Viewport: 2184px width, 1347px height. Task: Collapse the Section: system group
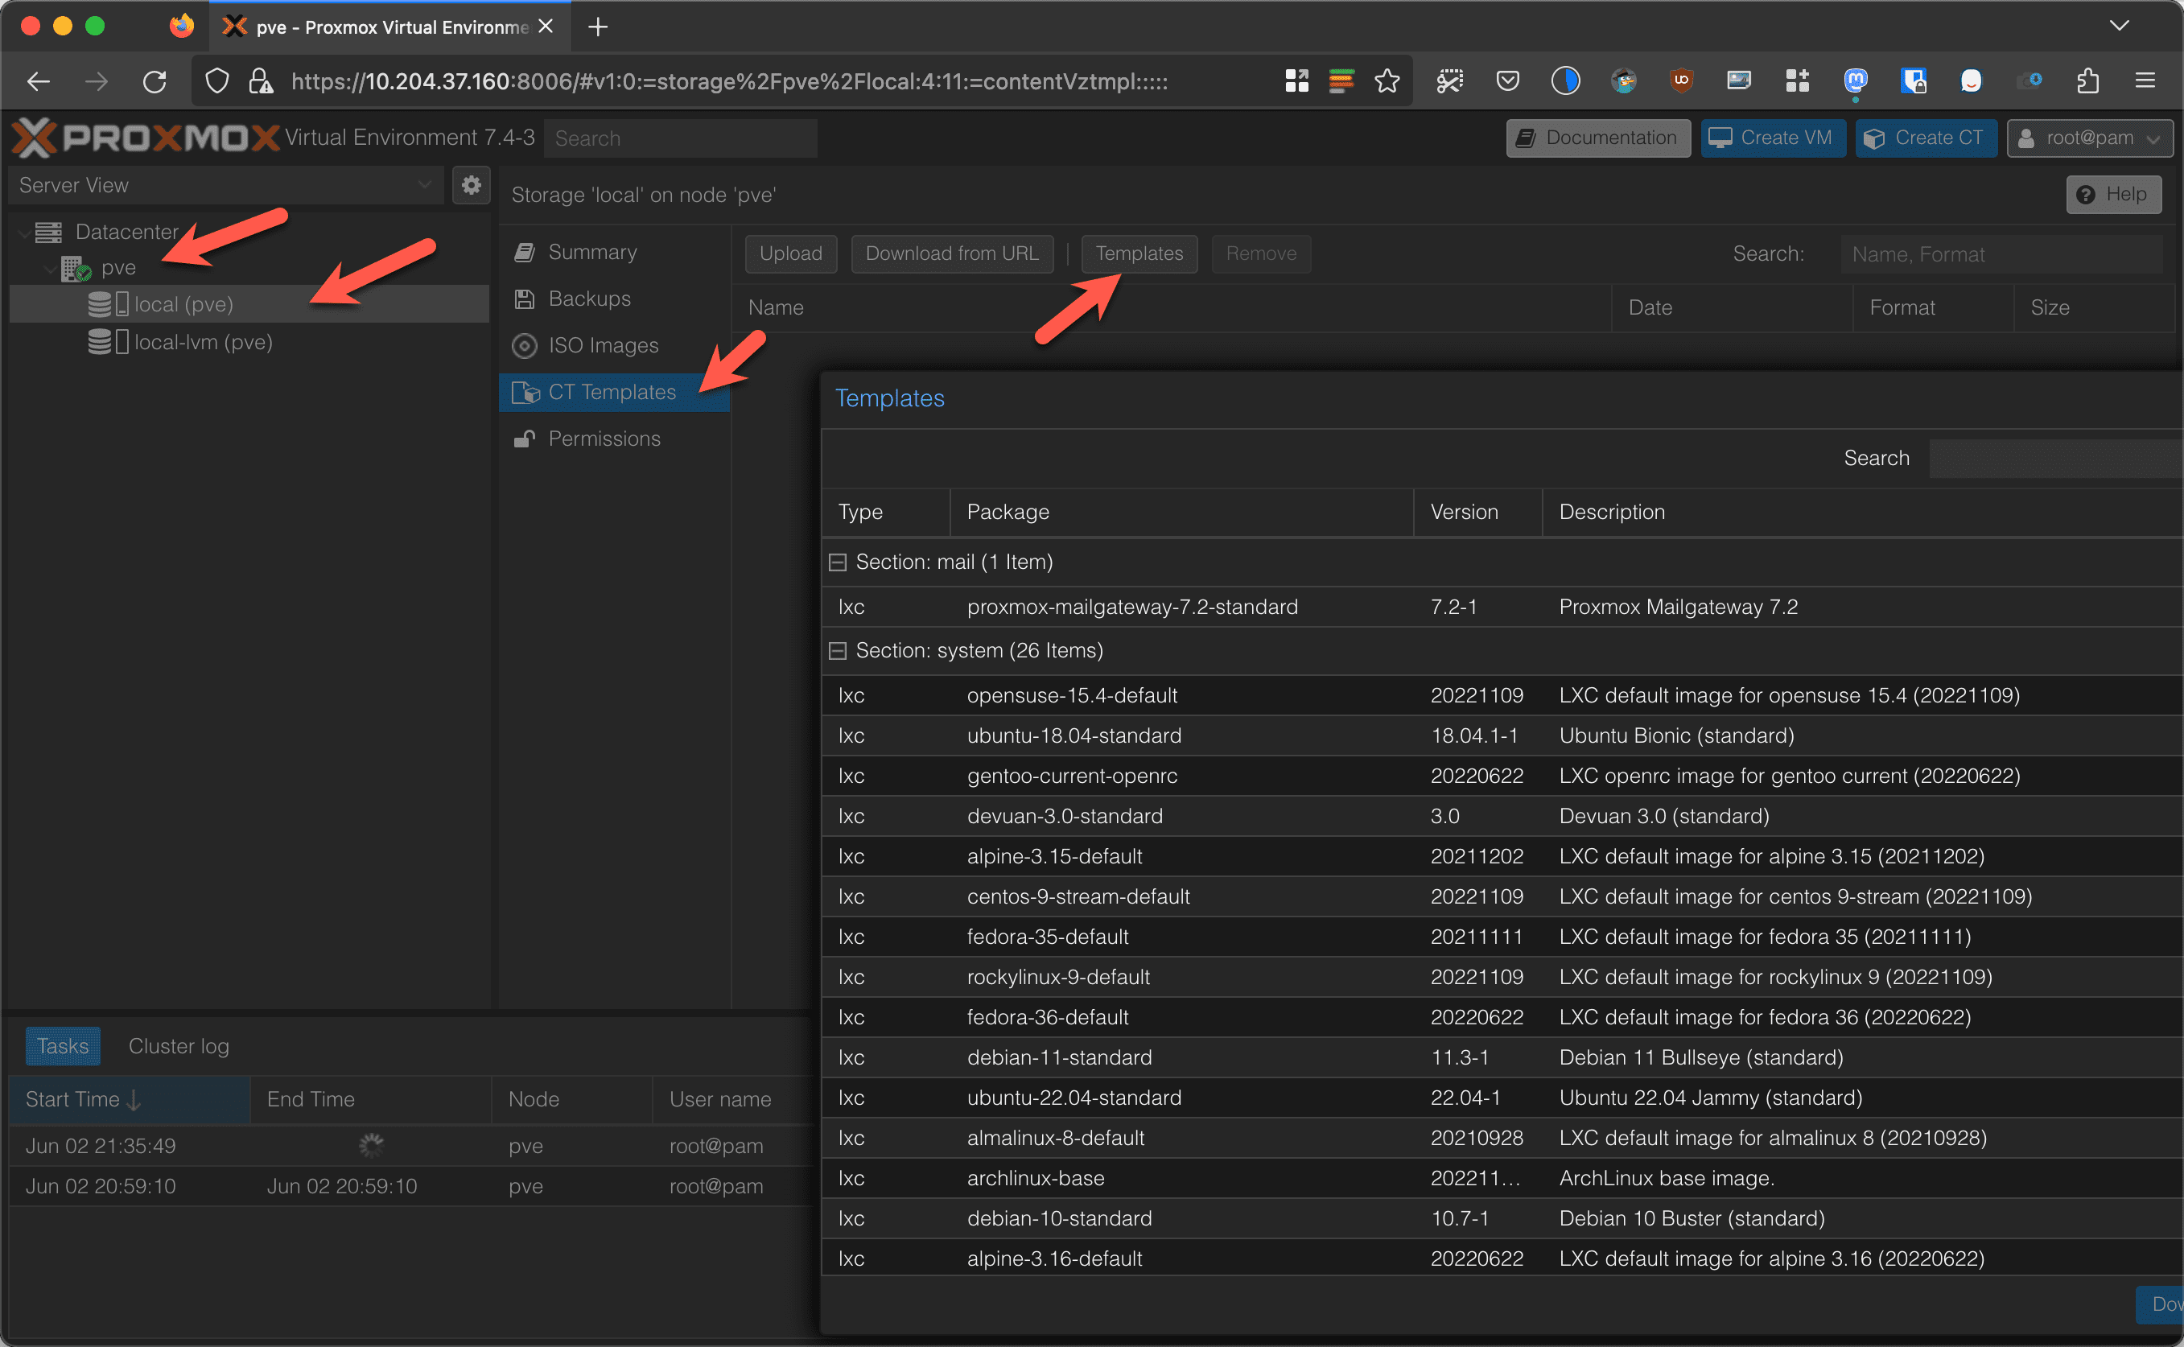pos(837,651)
